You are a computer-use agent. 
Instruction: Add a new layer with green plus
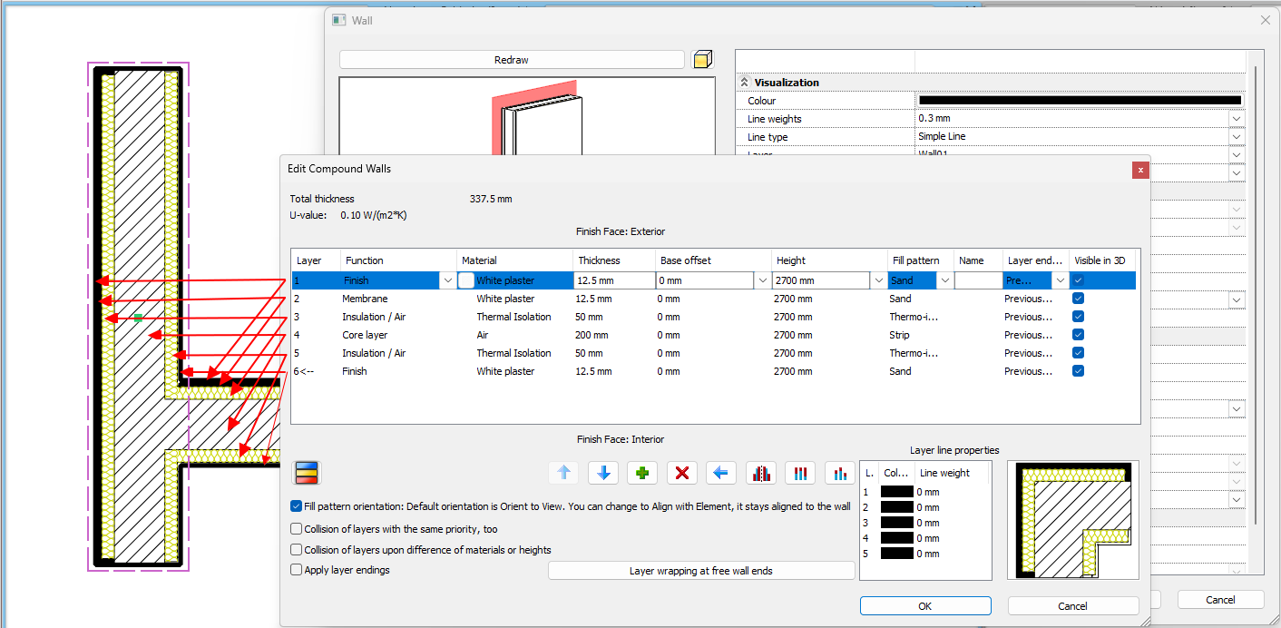pos(643,473)
